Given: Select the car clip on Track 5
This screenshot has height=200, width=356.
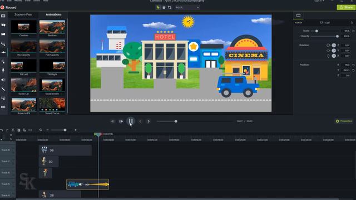Looking at the screenshot, I should pos(88,184).
